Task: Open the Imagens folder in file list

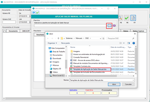Action: tap(75, 51)
